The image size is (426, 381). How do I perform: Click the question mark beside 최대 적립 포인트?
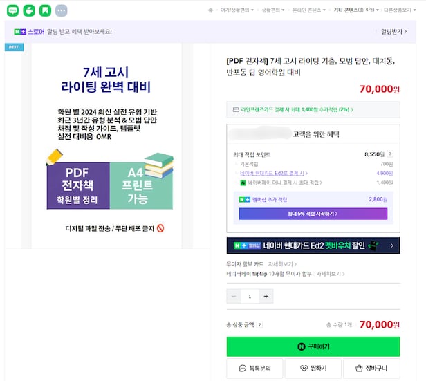[390, 154]
